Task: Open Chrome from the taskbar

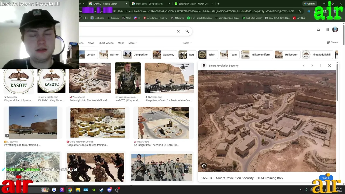Action: pyautogui.click(x=70, y=190)
